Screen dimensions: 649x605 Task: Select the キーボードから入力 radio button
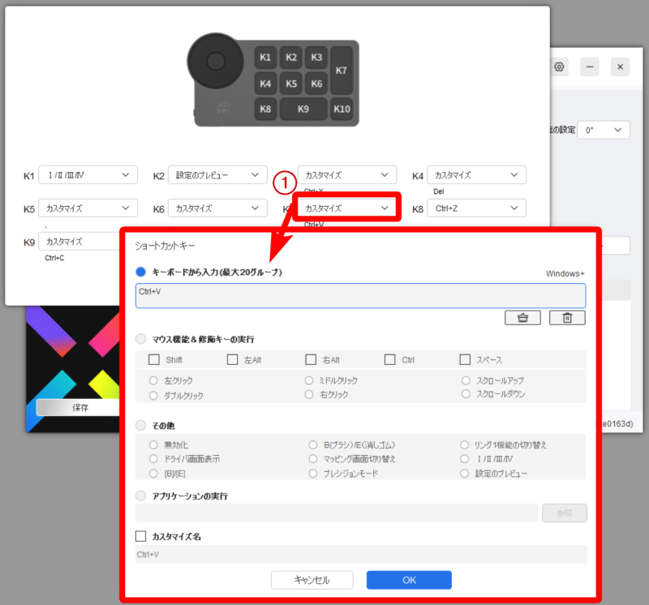[141, 272]
